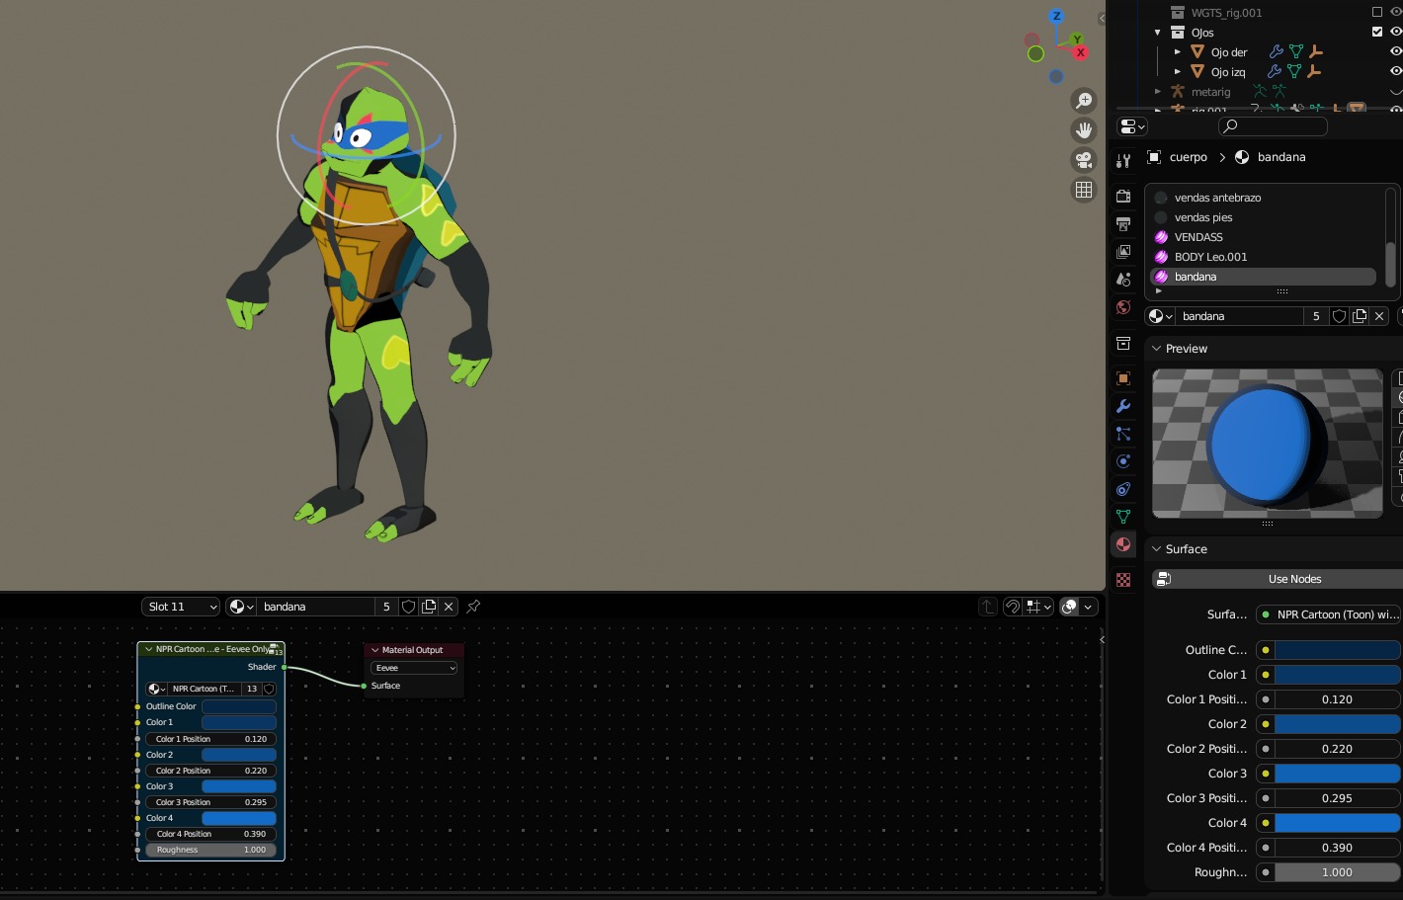The height and width of the screenshot is (900, 1403).
Task: Click the properties search field
Action: (1273, 126)
